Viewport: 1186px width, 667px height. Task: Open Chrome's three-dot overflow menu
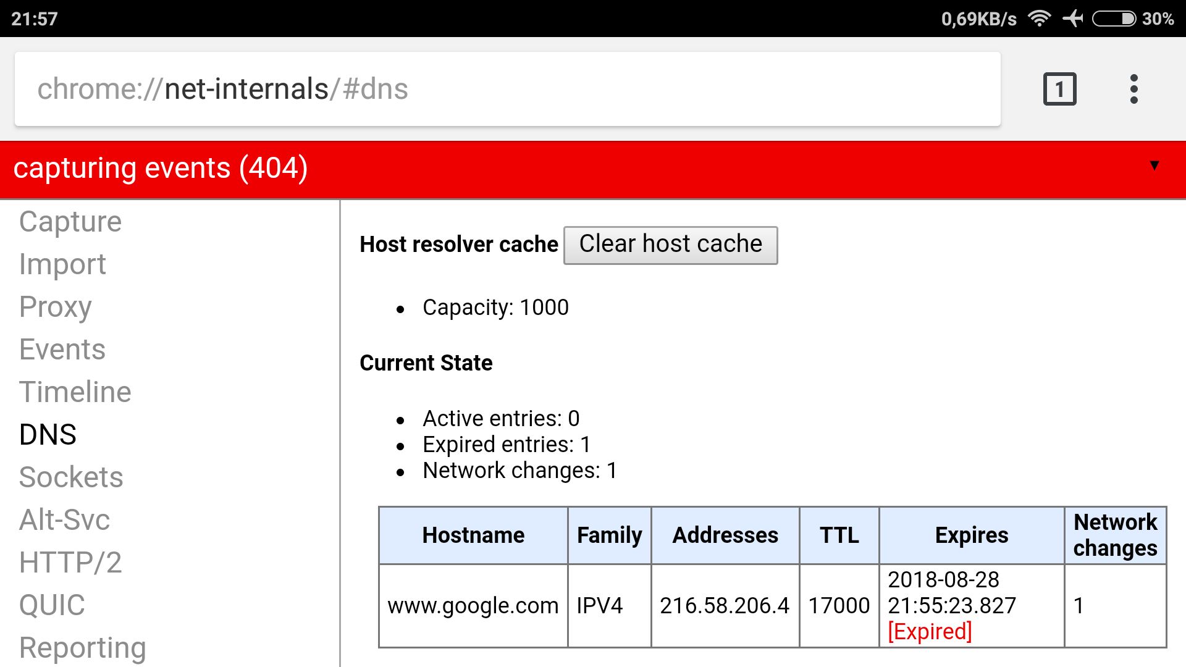[x=1133, y=90]
